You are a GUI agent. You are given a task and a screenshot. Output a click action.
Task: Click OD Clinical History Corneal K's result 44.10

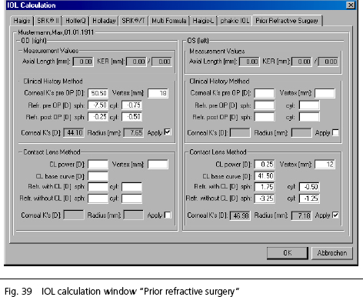pyautogui.click(x=74, y=133)
